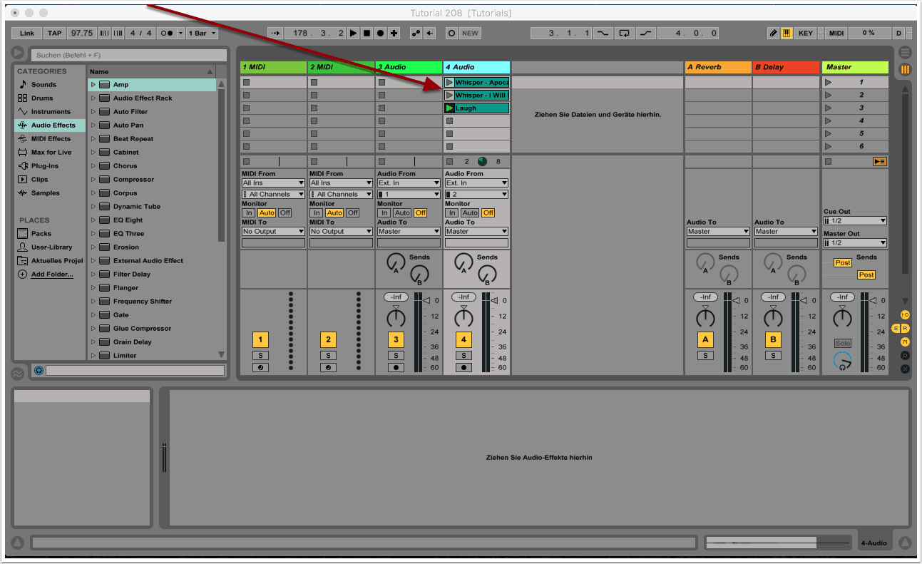Image resolution: width=922 pixels, height=564 pixels.
Task: Deactivate track 1 using its yellow number button
Action: (260, 340)
